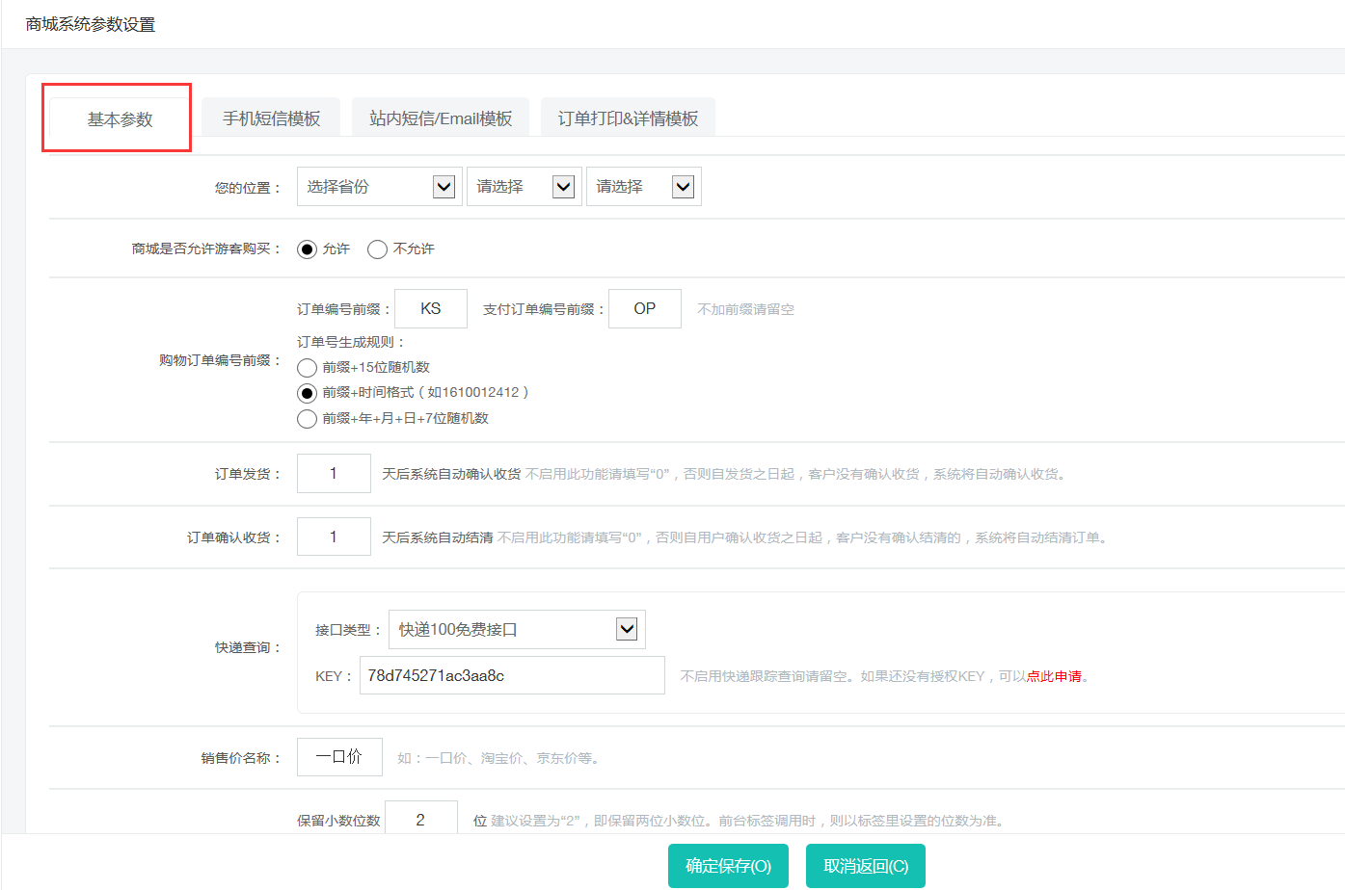The height and width of the screenshot is (890, 1345).
Task: Open the second 请选择 city dropdown
Action: click(x=525, y=187)
